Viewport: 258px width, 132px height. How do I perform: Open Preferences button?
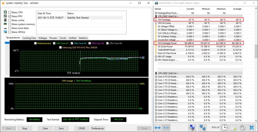(98, 128)
